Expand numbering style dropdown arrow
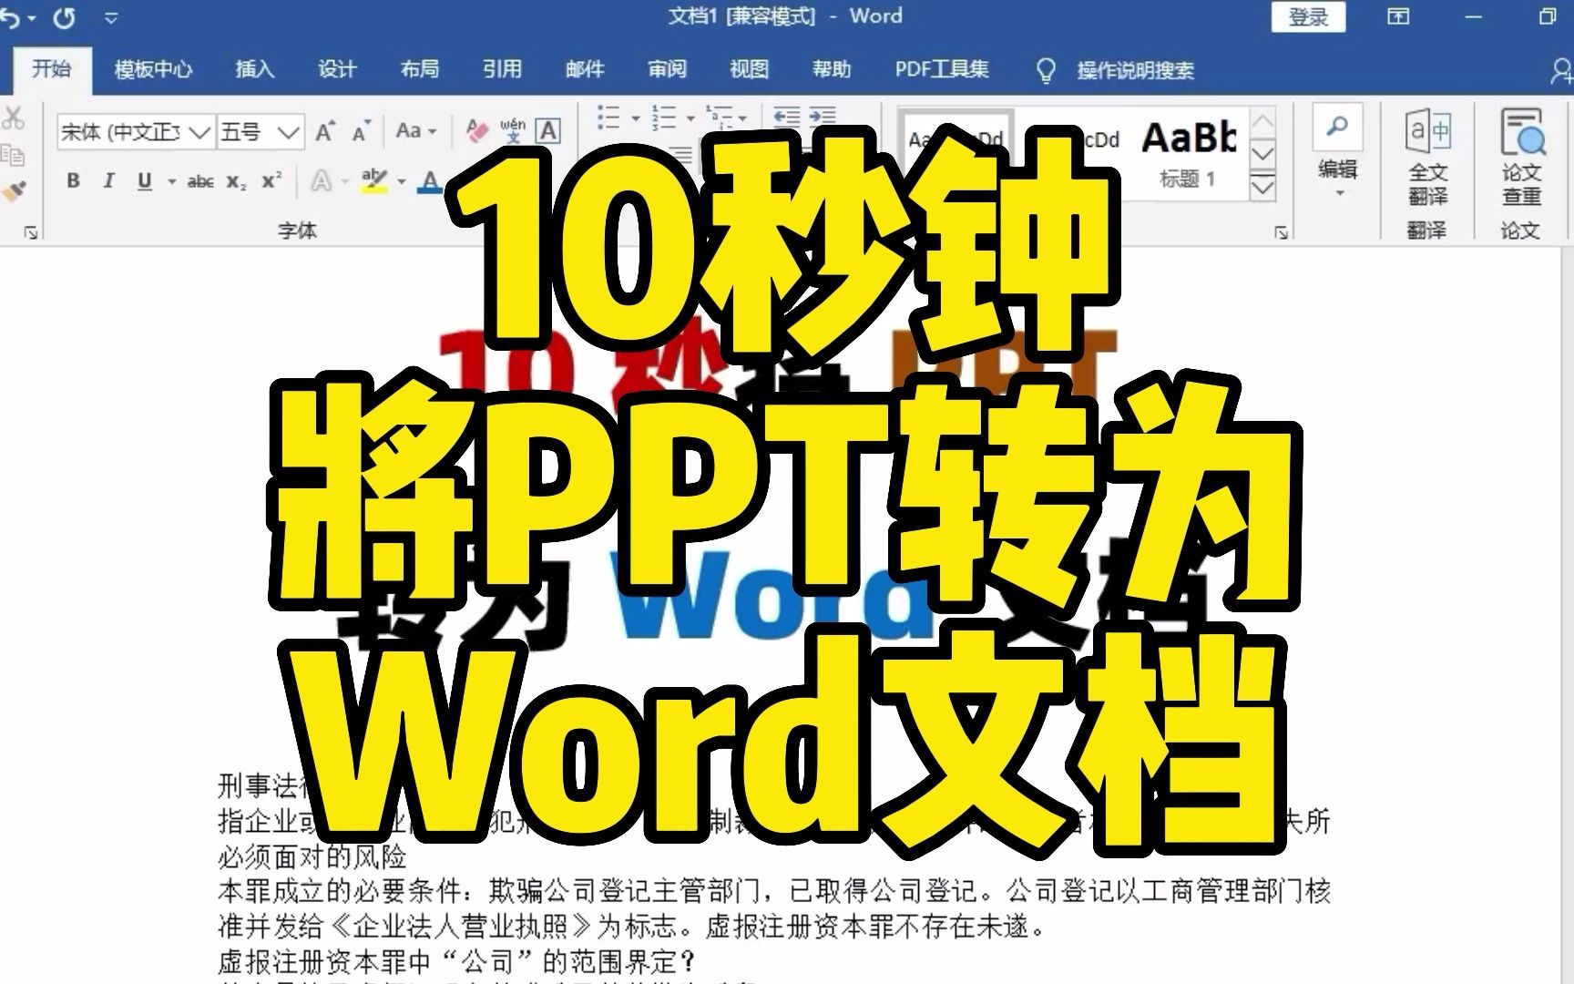 pyautogui.click(x=690, y=118)
